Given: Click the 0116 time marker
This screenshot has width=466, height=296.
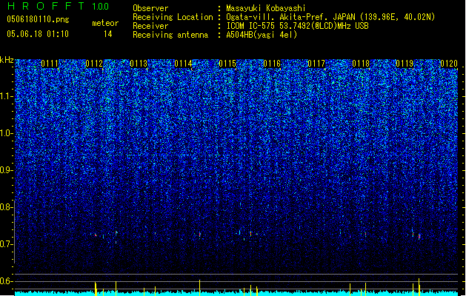Looking at the screenshot, I should click(272, 64).
